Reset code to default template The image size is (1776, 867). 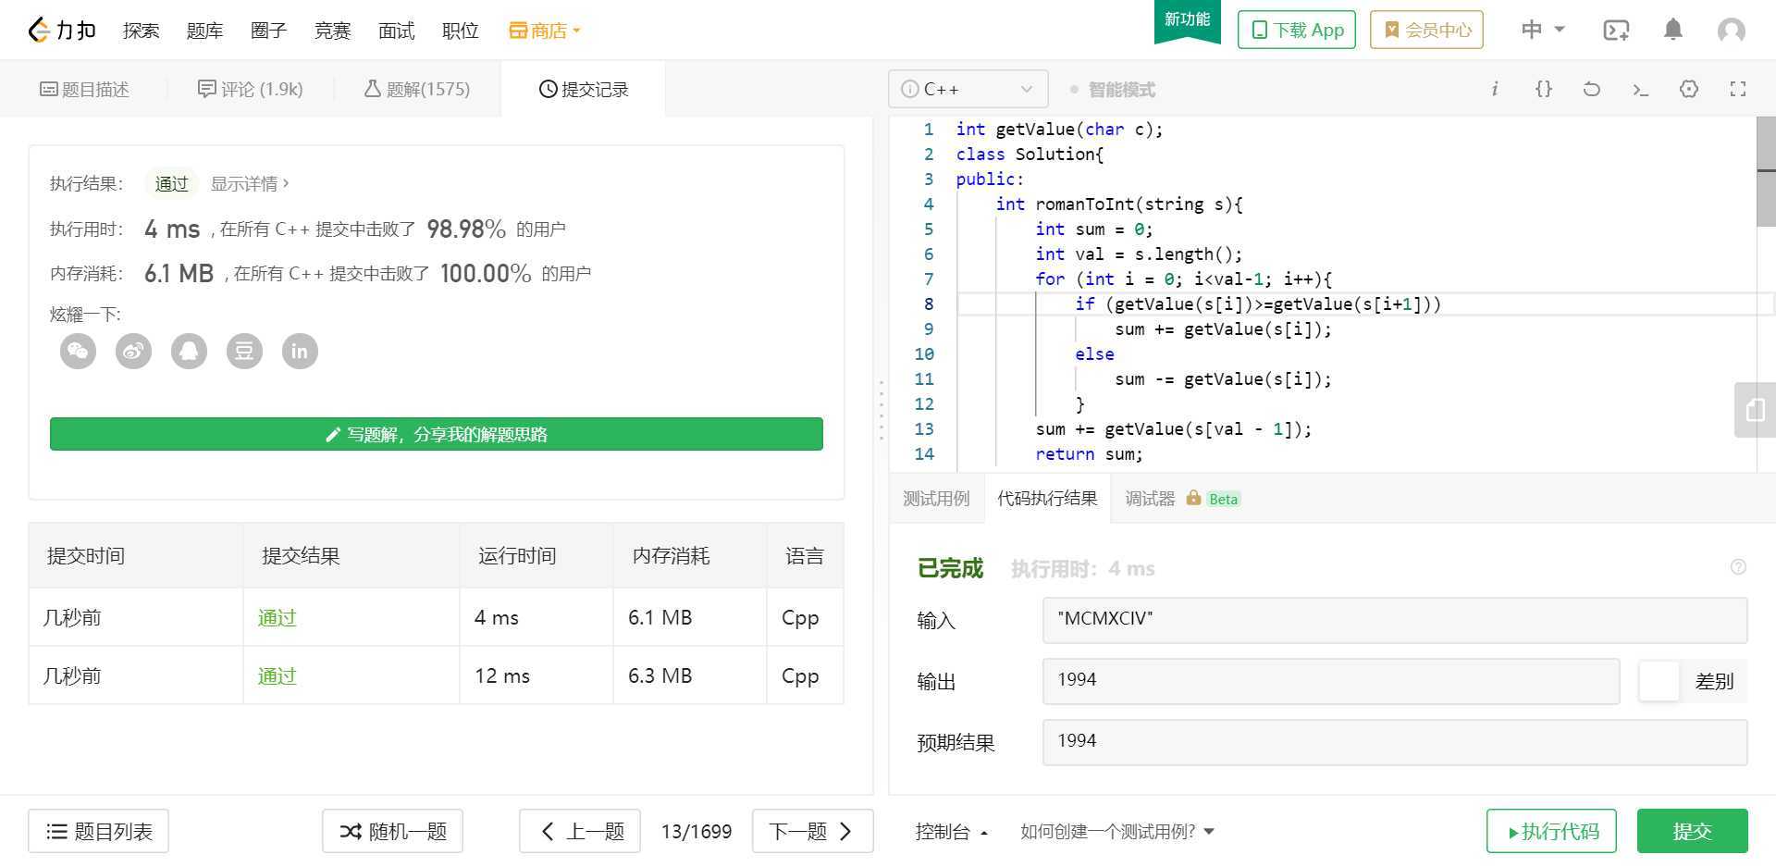[x=1591, y=89]
